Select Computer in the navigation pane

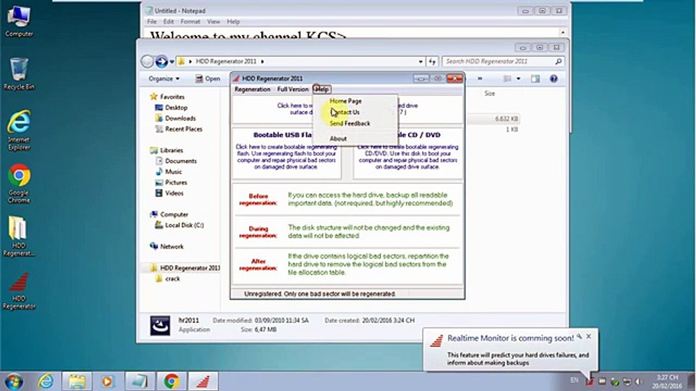pos(174,215)
